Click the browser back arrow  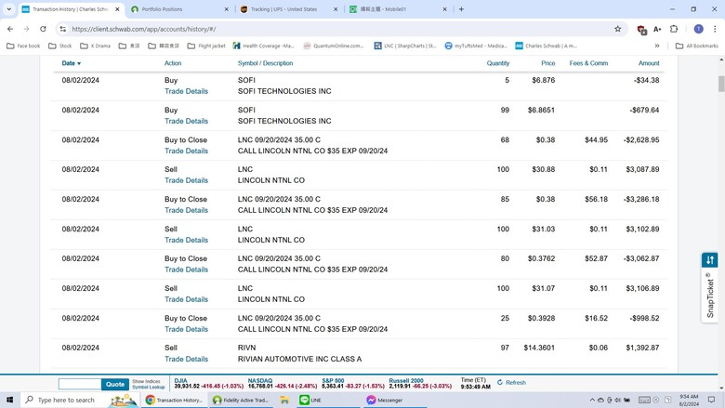pos(10,29)
